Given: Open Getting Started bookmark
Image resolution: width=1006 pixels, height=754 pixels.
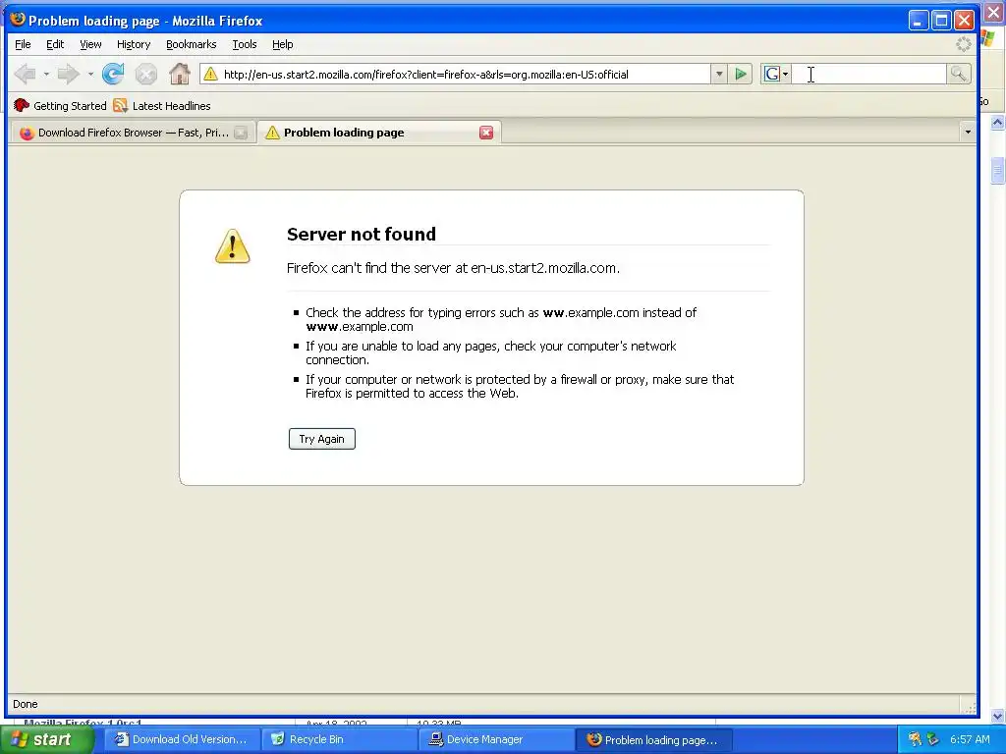Looking at the screenshot, I should [60, 106].
